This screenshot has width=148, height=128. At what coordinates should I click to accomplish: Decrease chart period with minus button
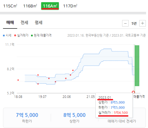pyautogui.click(x=125, y=23)
